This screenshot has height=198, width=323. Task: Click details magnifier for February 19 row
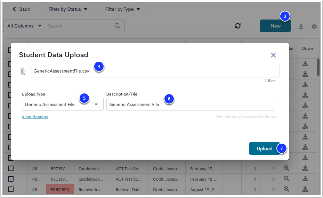(x=286, y=168)
